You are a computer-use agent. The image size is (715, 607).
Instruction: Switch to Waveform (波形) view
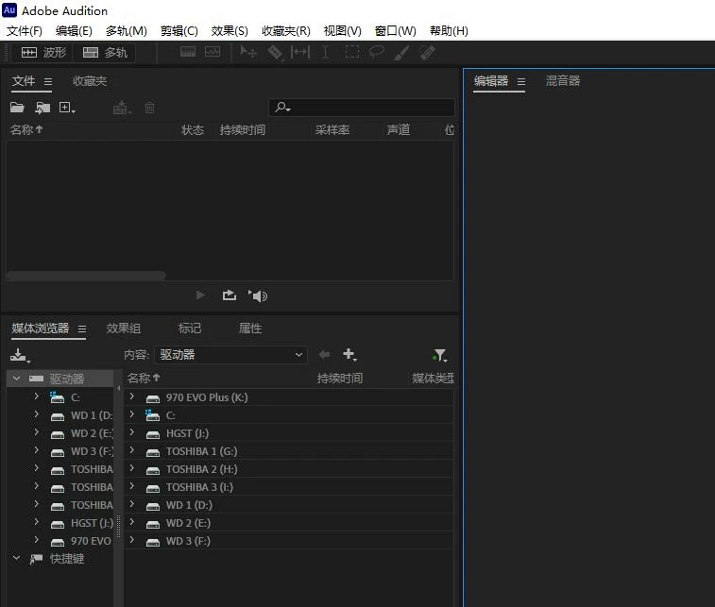click(43, 53)
